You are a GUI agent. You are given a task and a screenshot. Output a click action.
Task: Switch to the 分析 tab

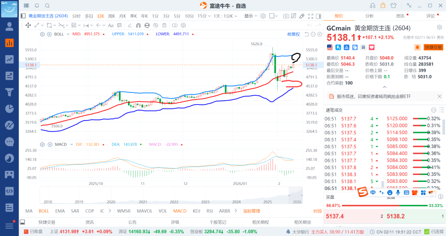point(370,16)
